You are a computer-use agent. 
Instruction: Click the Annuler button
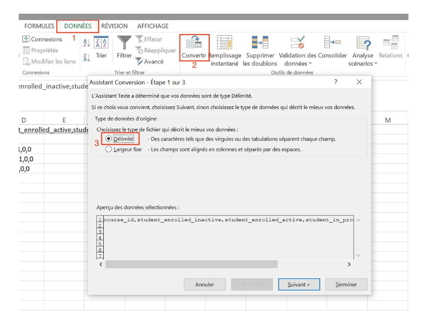(x=205, y=284)
